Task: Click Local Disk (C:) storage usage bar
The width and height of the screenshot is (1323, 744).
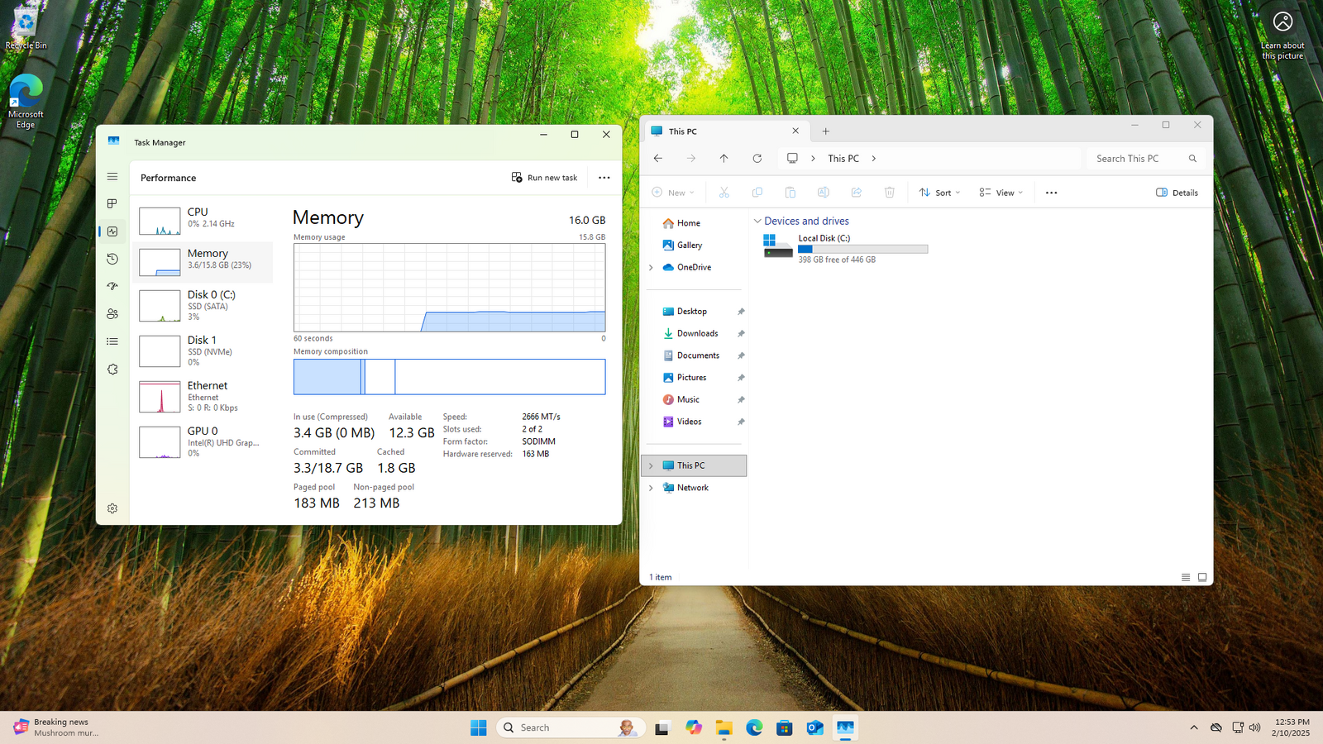Action: (x=862, y=249)
